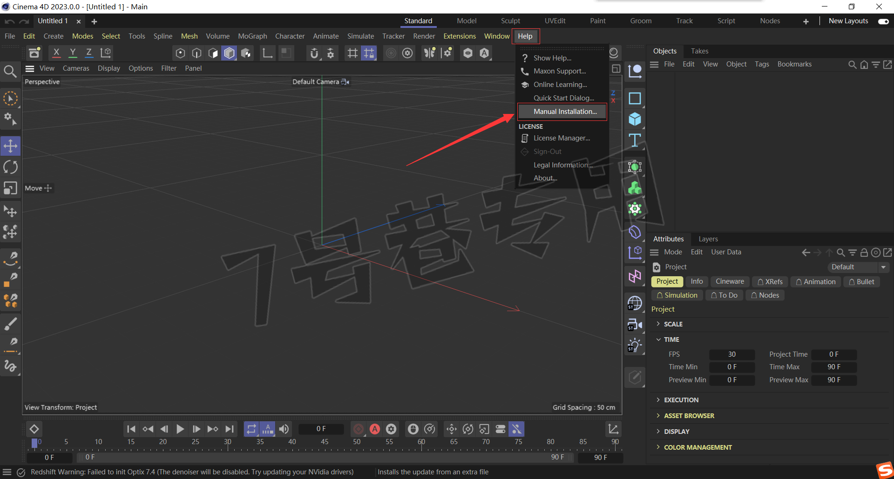The image size is (894, 479).
Task: Click the Time Max value field
Action: 834,367
